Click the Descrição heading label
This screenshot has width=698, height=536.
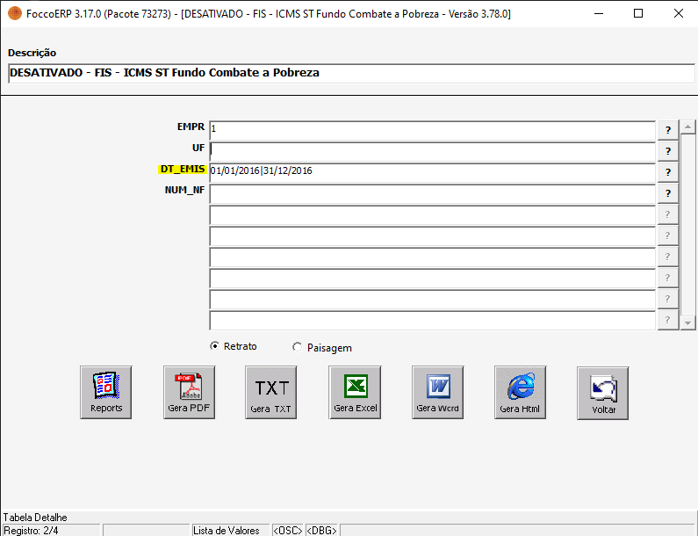click(32, 53)
